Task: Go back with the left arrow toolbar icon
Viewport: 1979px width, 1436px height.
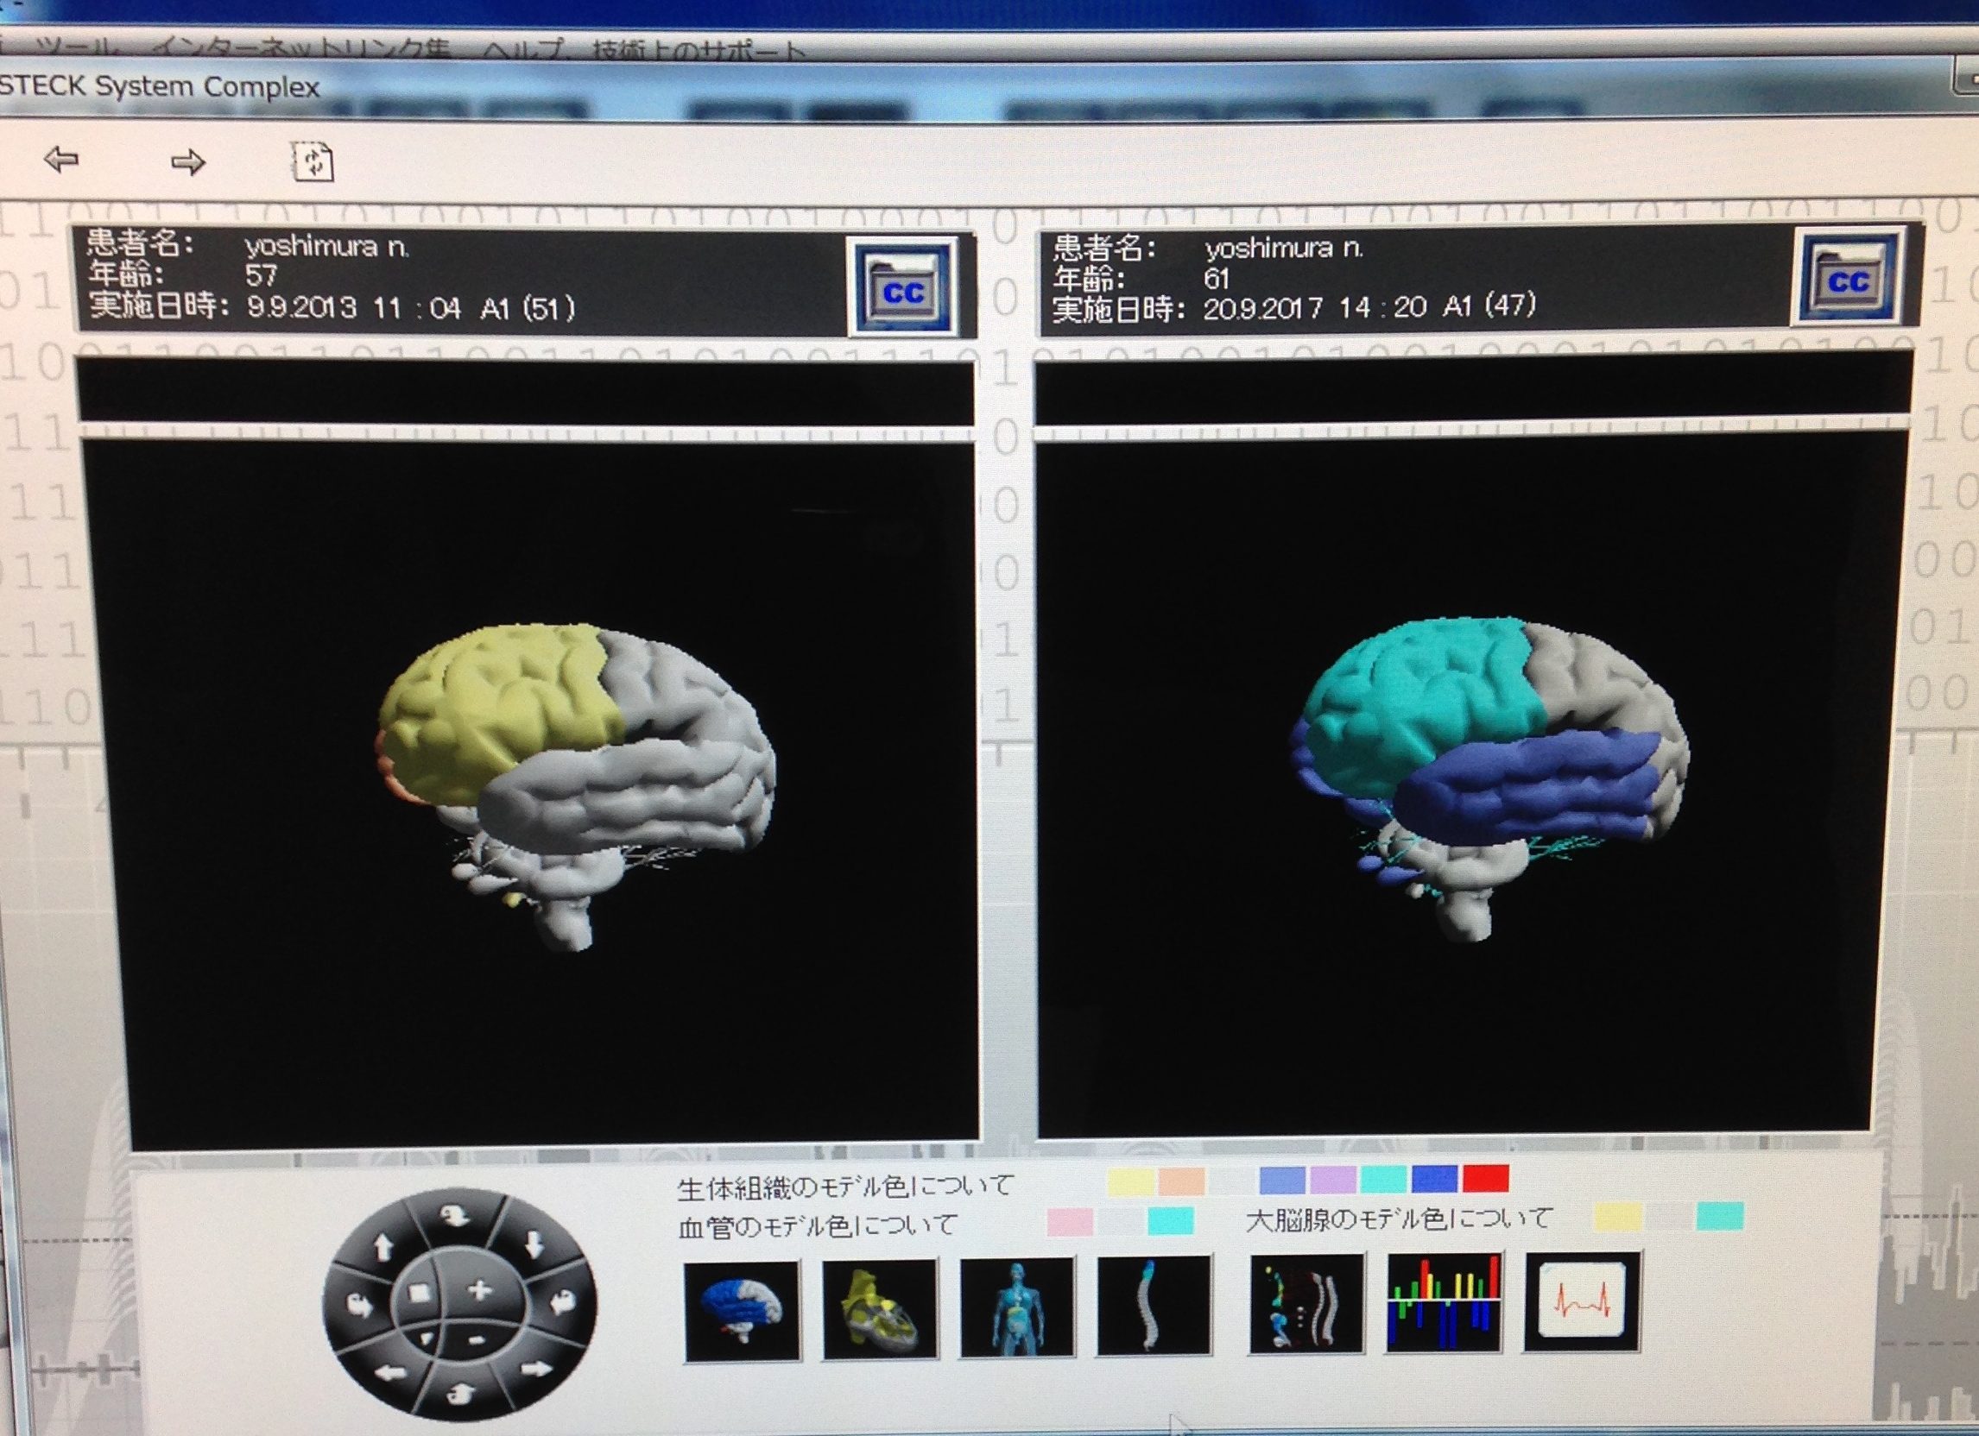Action: [62, 160]
